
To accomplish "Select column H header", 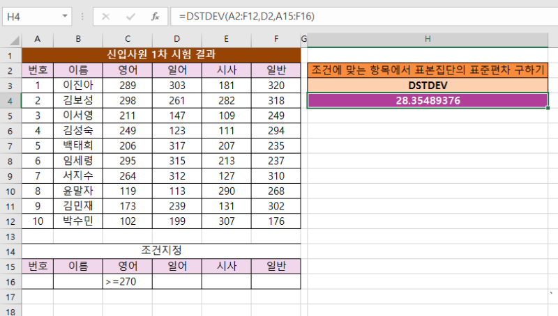I will (x=428, y=39).
